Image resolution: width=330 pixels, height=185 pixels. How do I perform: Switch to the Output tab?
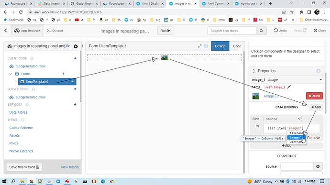point(55,31)
